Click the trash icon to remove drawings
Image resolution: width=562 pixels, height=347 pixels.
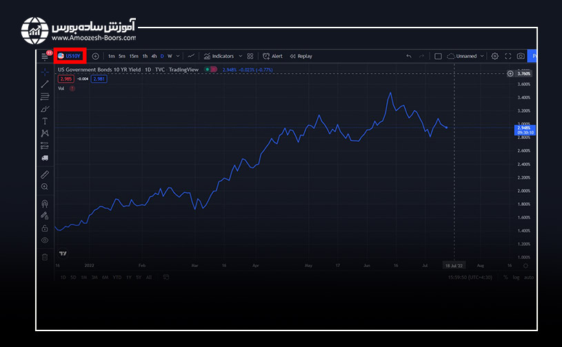tap(45, 257)
